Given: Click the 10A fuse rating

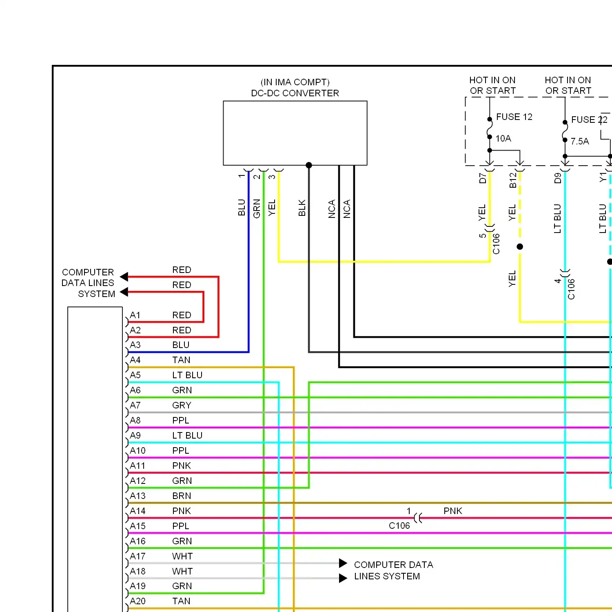Looking at the screenshot, I should pyautogui.click(x=503, y=138).
